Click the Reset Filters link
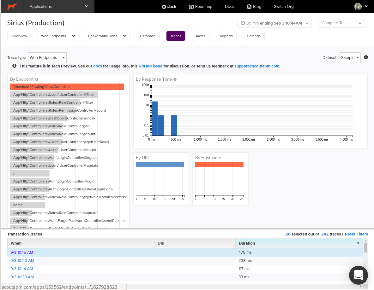The width and height of the screenshot is (374, 290). (356, 234)
